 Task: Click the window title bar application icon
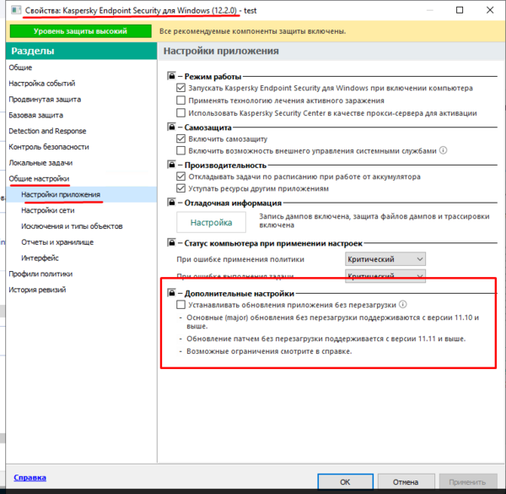[16, 10]
